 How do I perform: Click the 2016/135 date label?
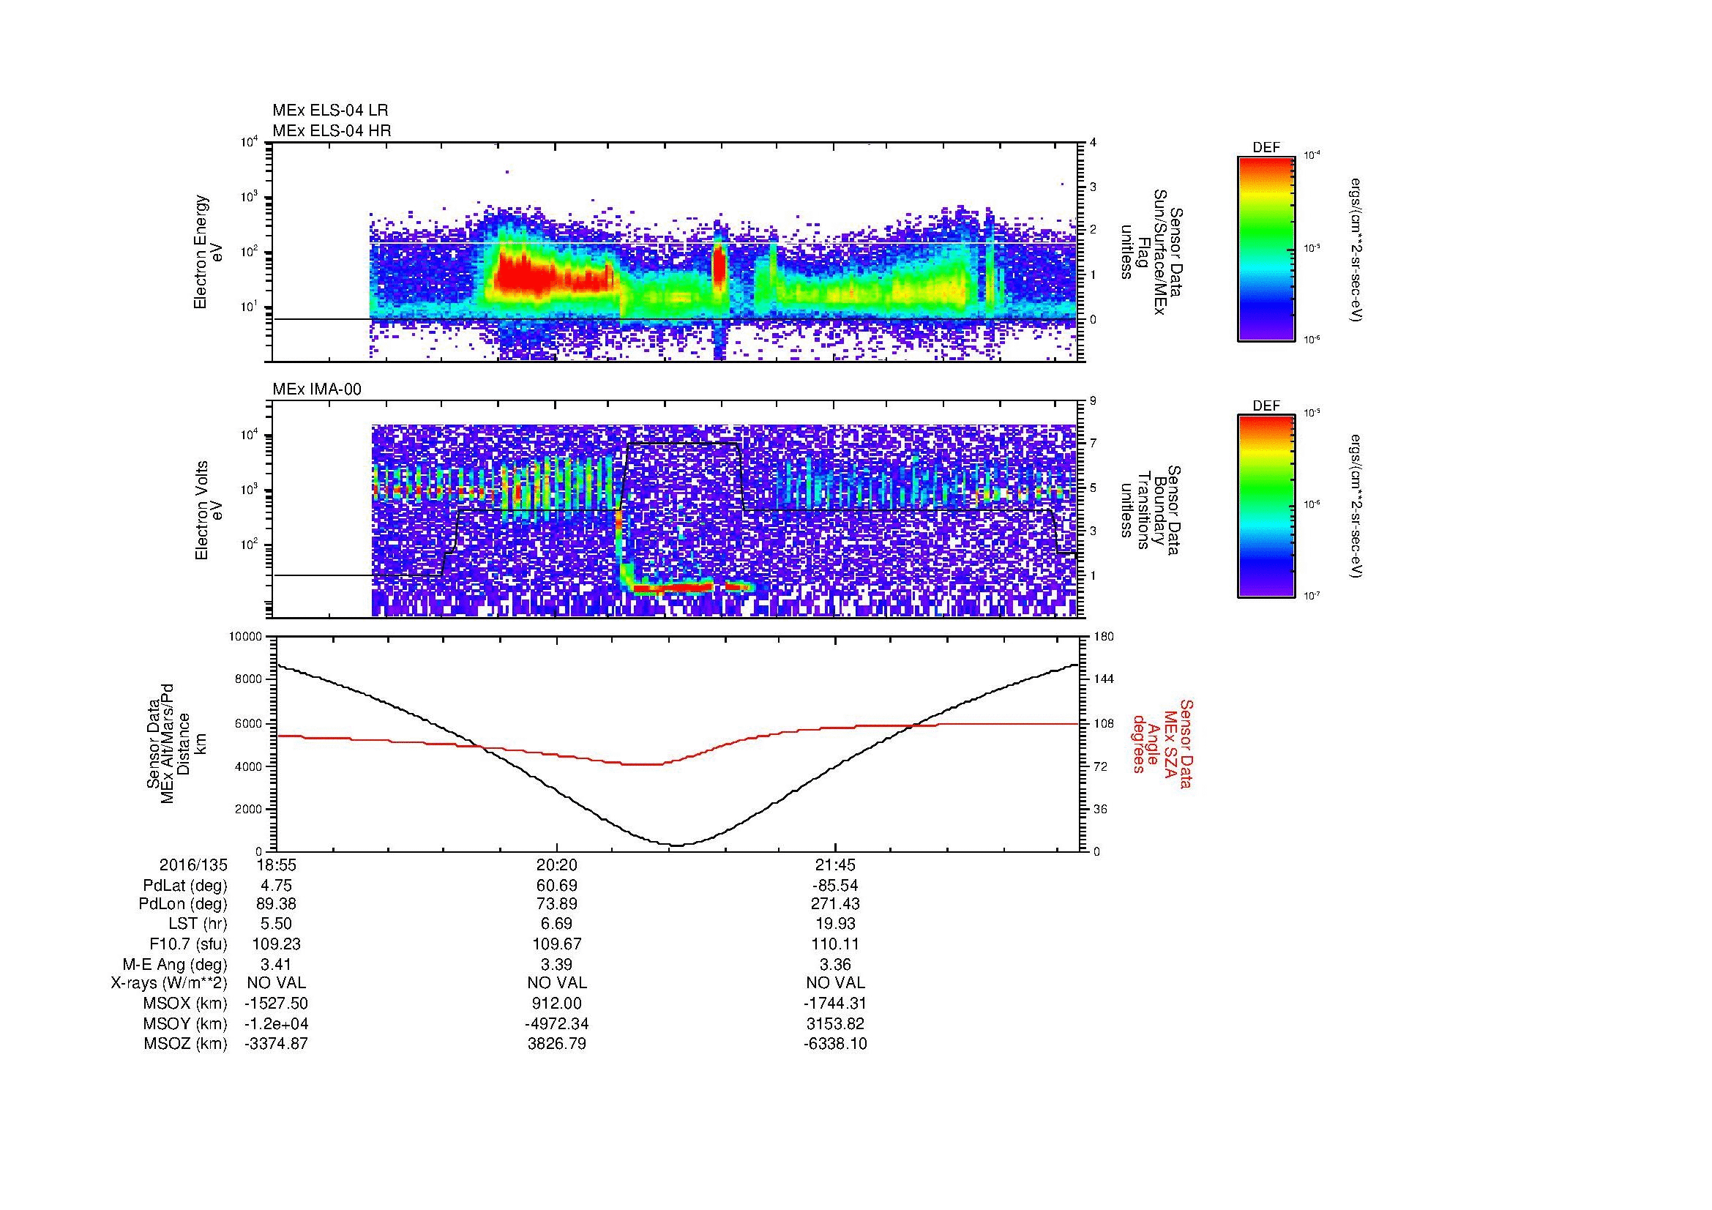193,865
